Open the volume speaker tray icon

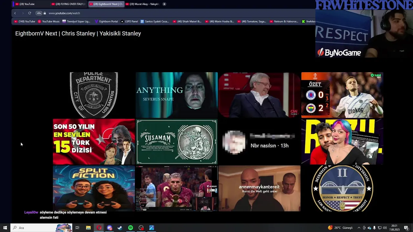coord(385,228)
